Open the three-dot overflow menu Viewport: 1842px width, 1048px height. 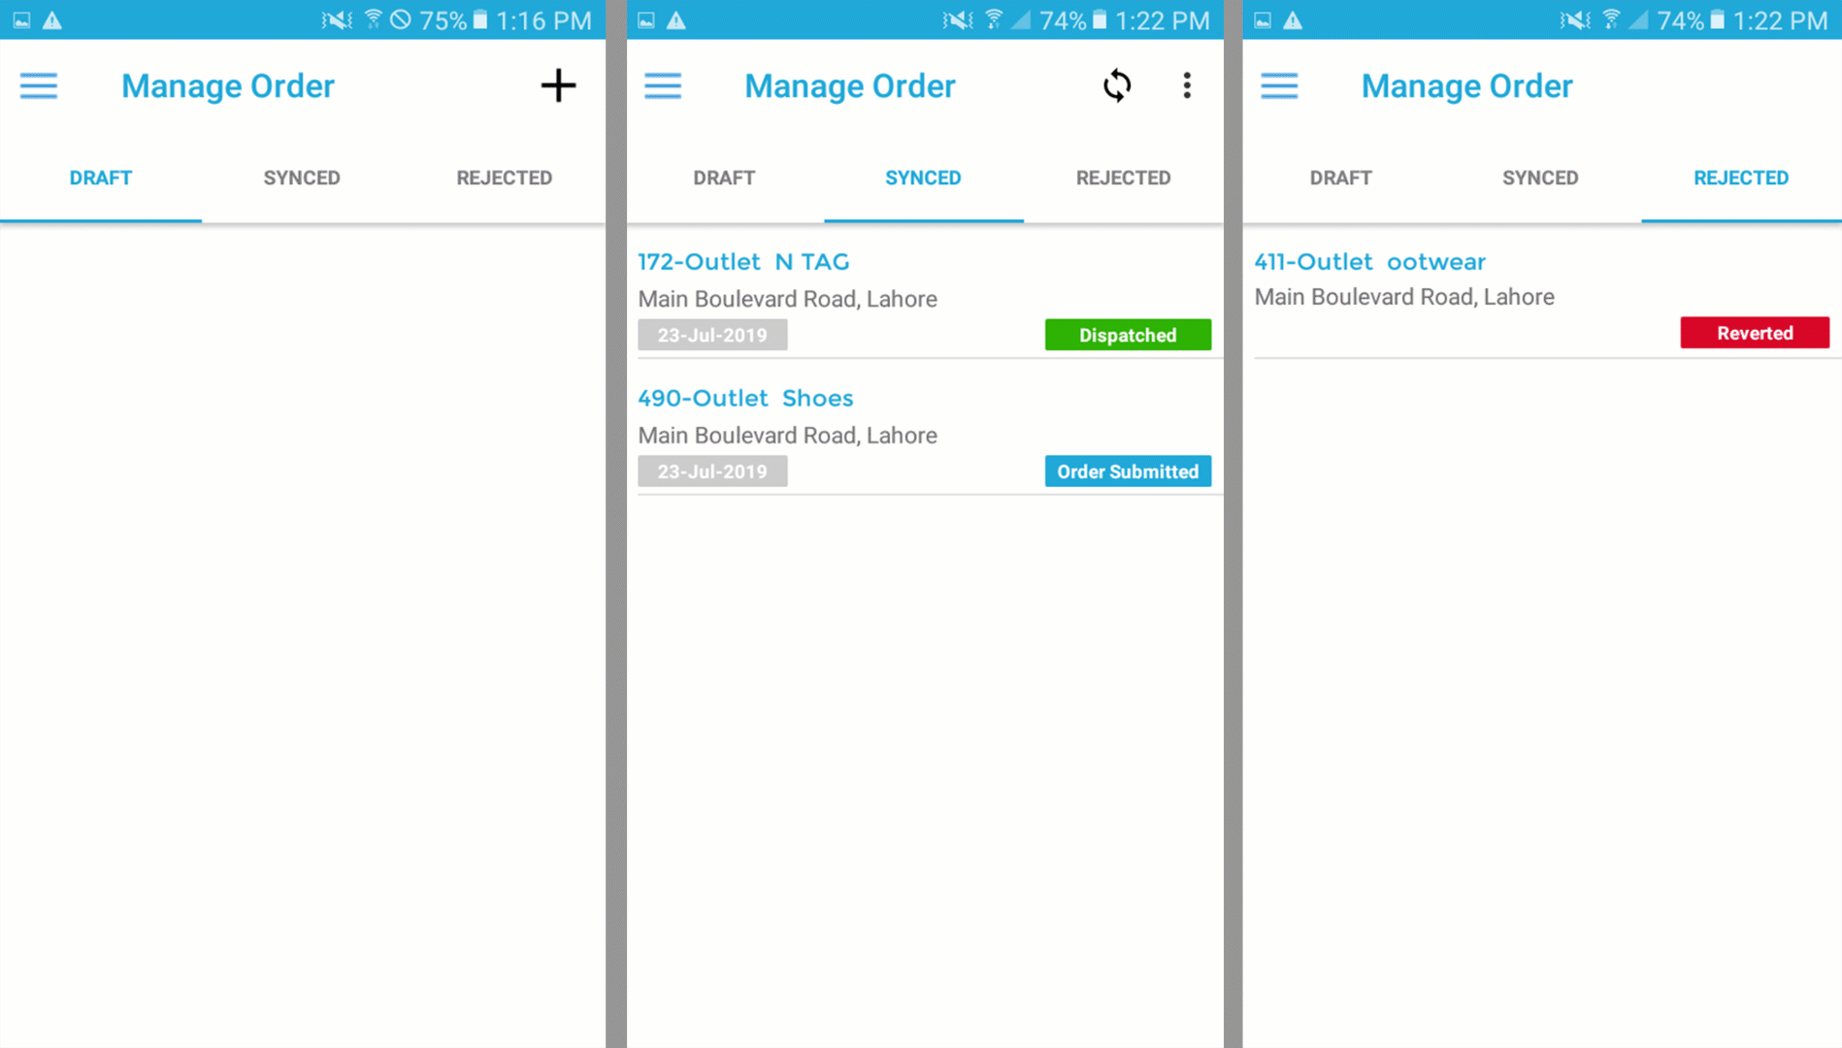[x=1186, y=85]
